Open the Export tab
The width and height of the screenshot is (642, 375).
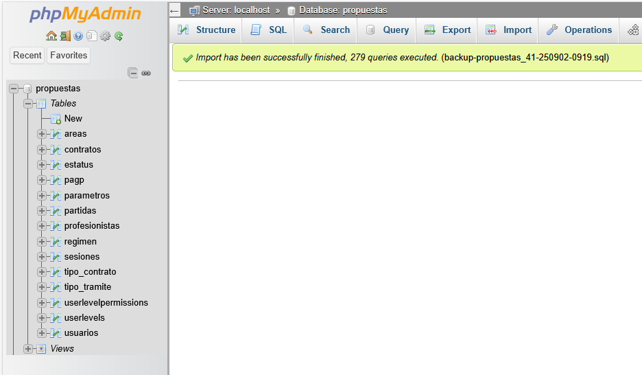click(x=448, y=30)
